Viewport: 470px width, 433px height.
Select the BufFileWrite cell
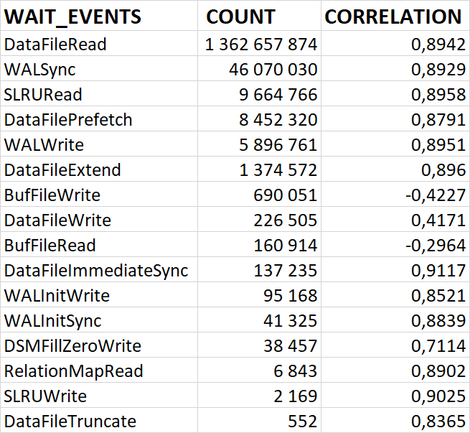(x=52, y=195)
